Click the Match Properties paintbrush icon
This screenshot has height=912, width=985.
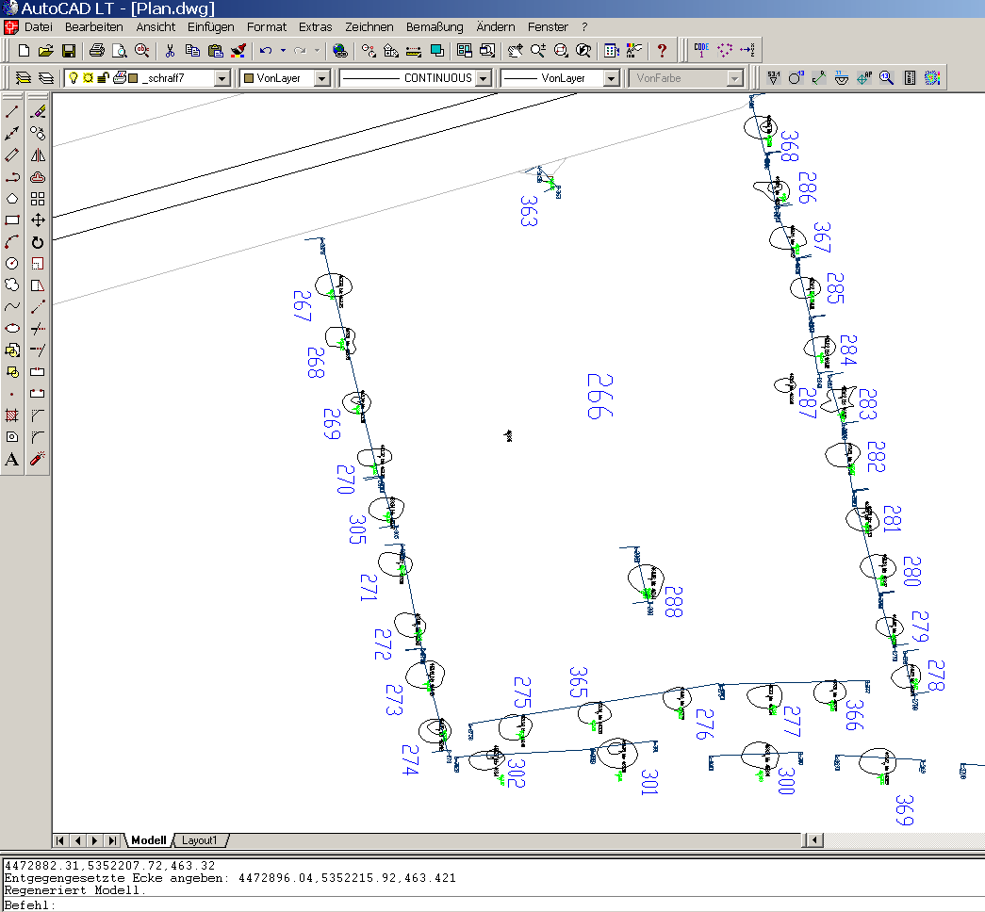238,50
